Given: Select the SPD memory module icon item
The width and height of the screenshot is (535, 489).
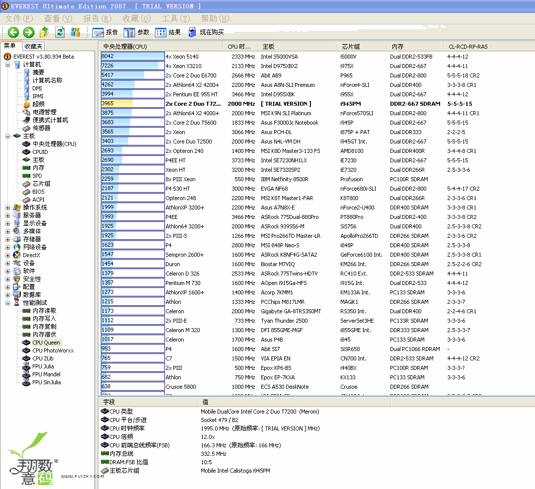Looking at the screenshot, I should (26, 176).
